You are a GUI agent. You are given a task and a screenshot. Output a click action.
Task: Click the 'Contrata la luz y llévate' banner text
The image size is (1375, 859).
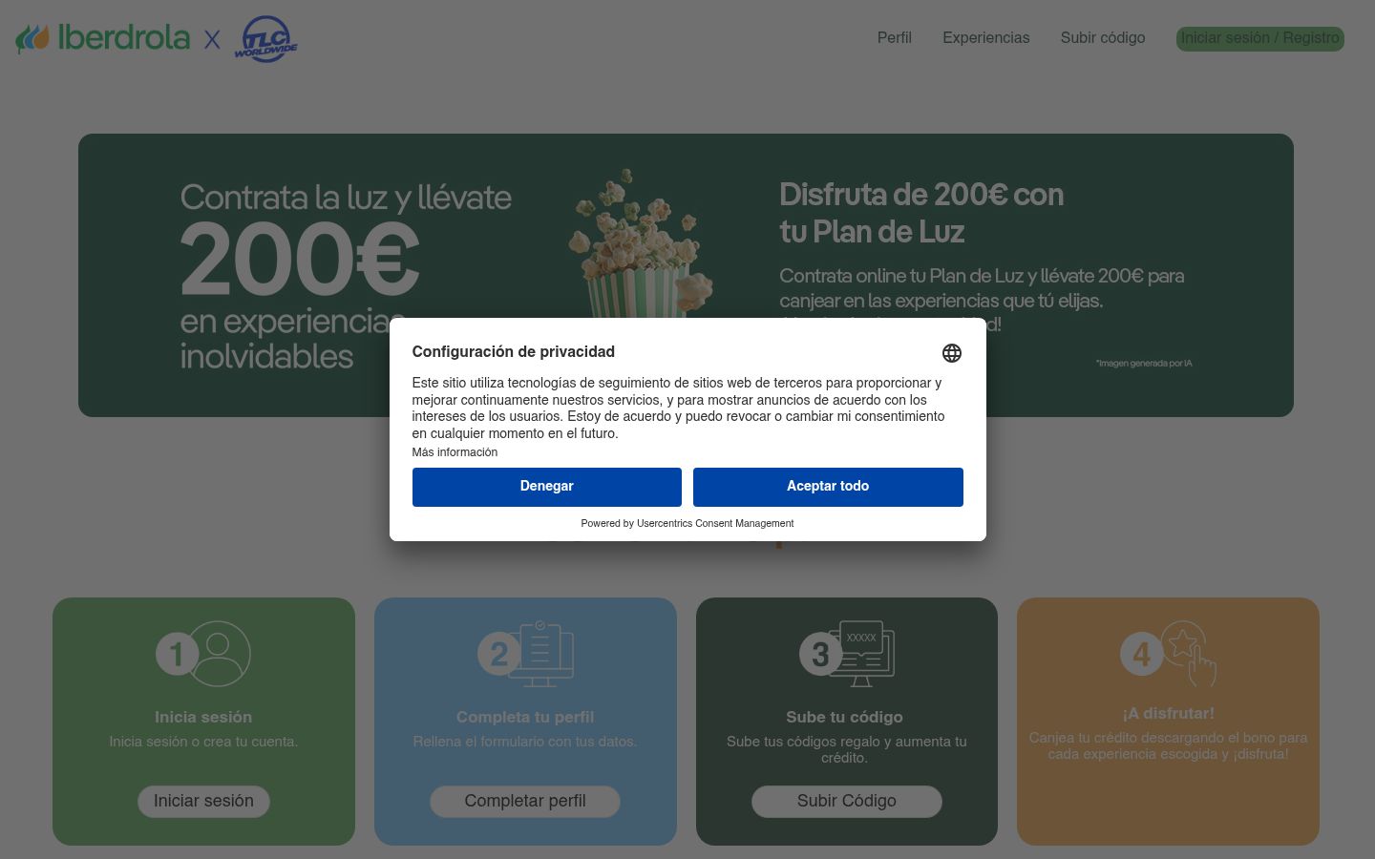click(346, 198)
